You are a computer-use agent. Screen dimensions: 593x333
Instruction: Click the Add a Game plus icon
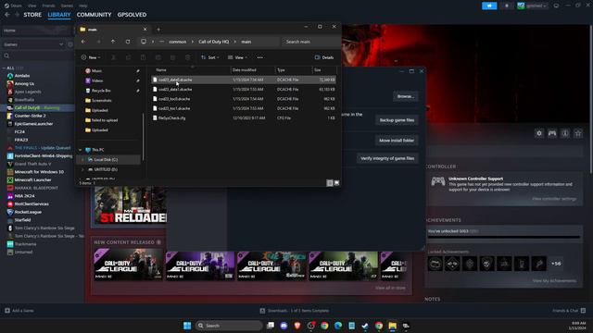coord(7,311)
